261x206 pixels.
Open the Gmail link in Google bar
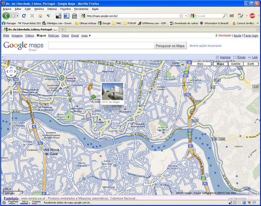(x=75, y=35)
